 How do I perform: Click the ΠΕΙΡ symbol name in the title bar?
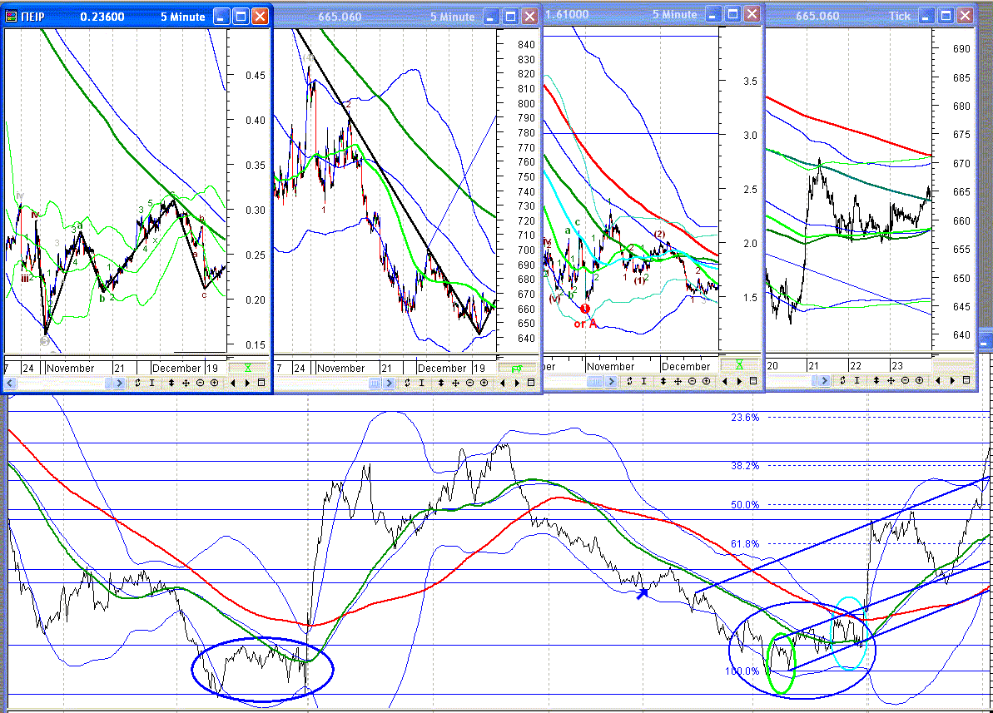pyautogui.click(x=33, y=17)
